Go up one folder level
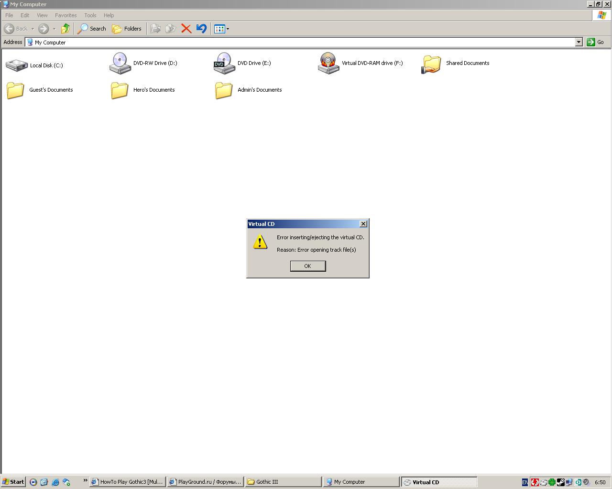The width and height of the screenshot is (612, 489). (66, 29)
